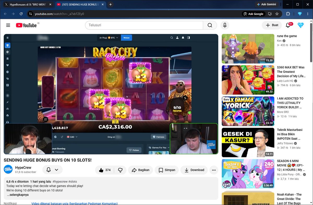Open Chrome profile diamond icon in toolbar

[x=300, y=14]
